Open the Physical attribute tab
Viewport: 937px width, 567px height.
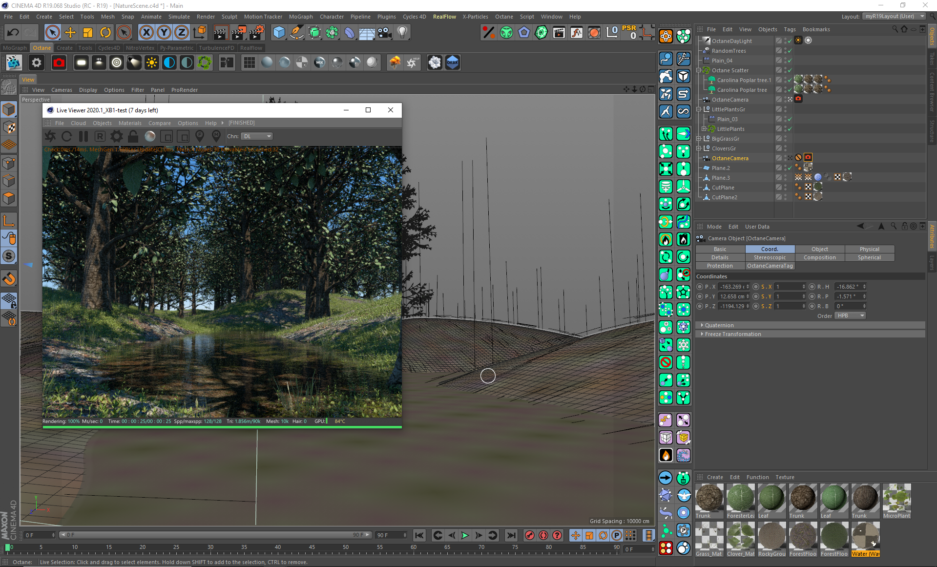point(870,249)
